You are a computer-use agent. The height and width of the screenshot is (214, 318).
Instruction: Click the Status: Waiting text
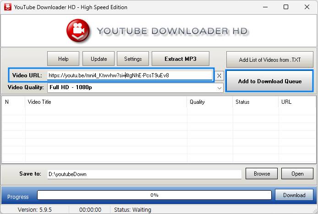(x=132, y=210)
